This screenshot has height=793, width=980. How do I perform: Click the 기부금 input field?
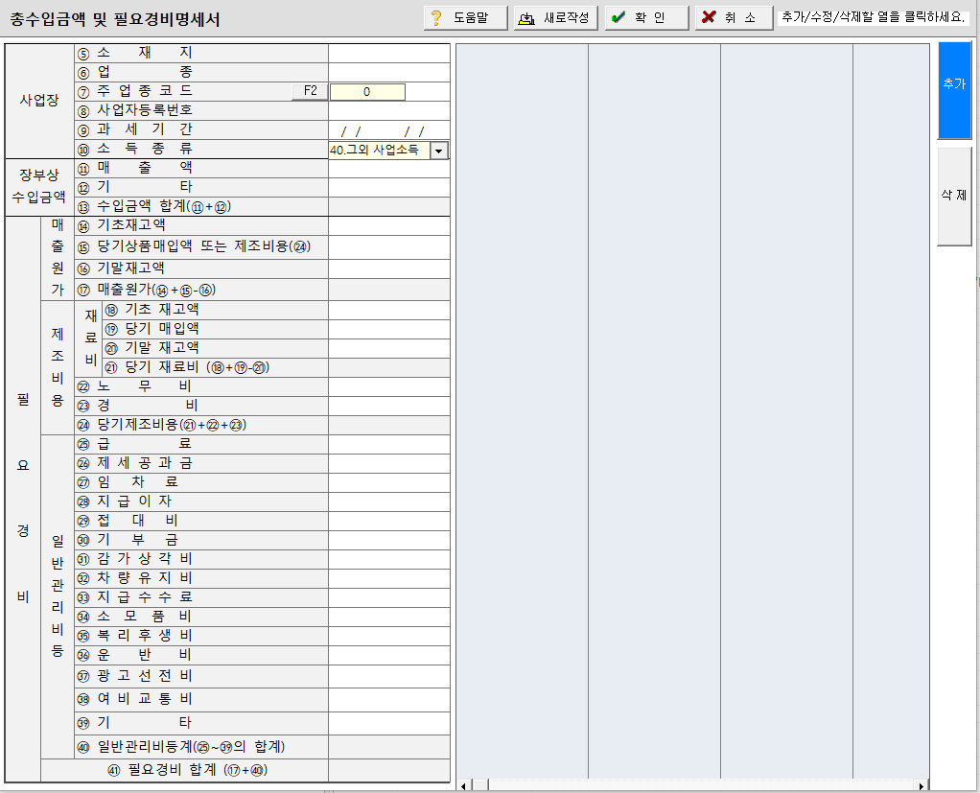[388, 541]
